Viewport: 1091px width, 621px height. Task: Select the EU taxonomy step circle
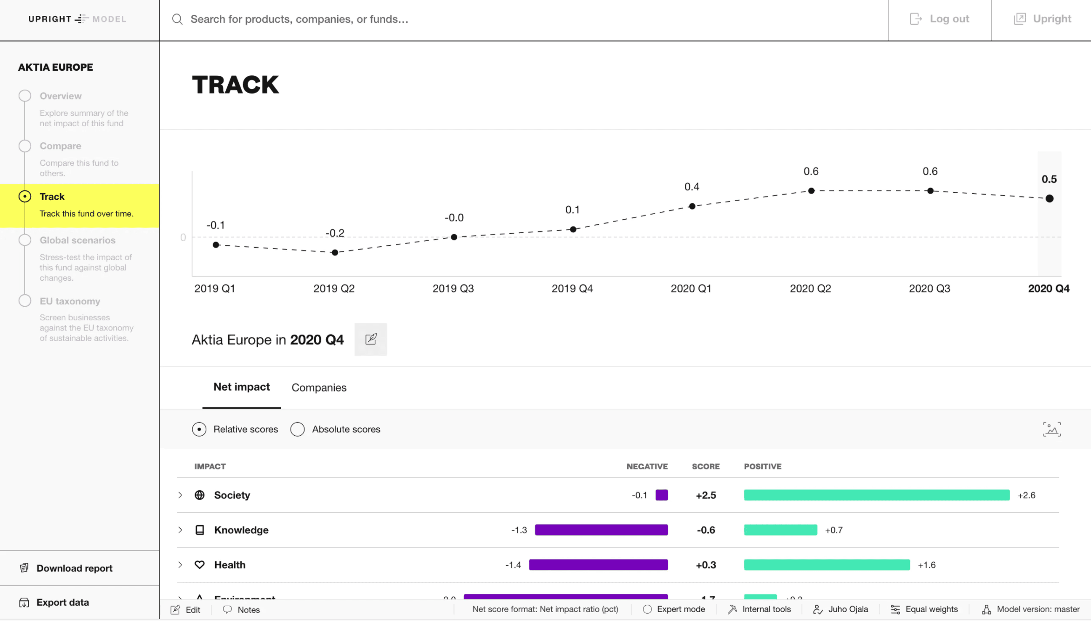25,301
